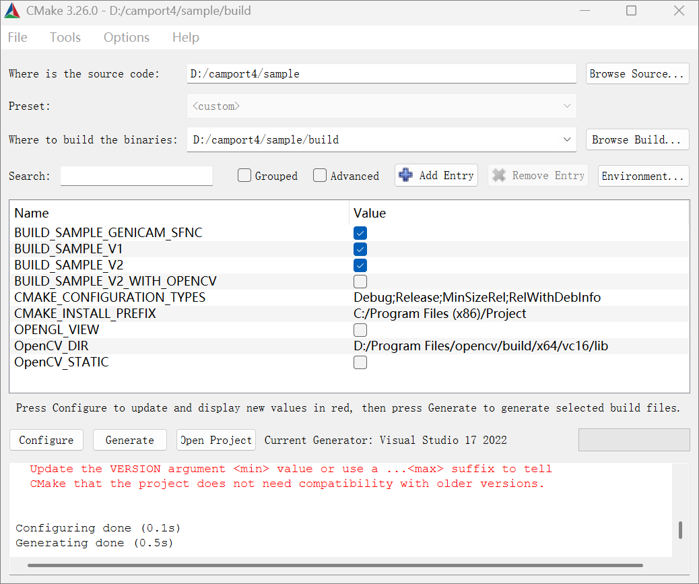Check the OpenCV_STATIC option
This screenshot has width=699, height=584.
click(360, 362)
